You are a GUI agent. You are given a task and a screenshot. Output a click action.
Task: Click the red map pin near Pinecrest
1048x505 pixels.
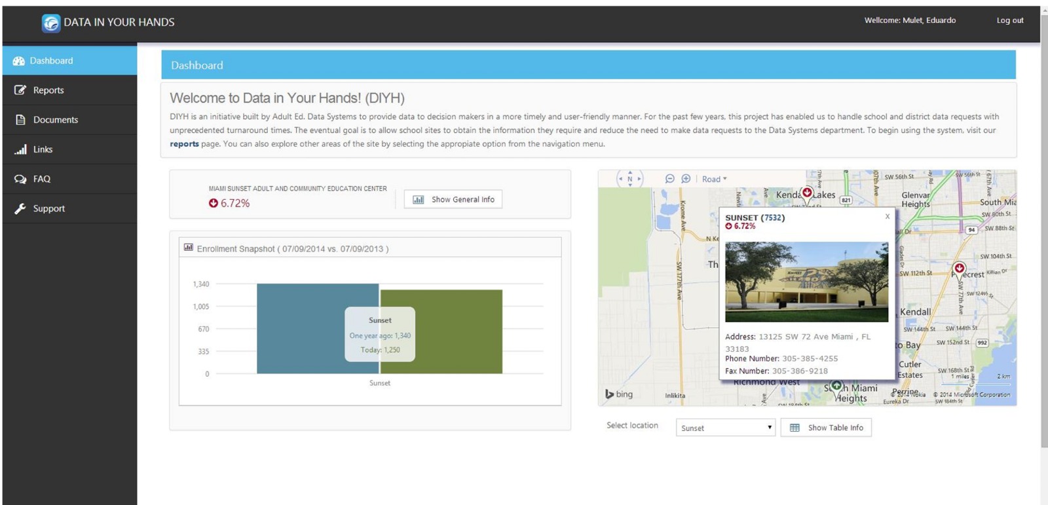[959, 269]
